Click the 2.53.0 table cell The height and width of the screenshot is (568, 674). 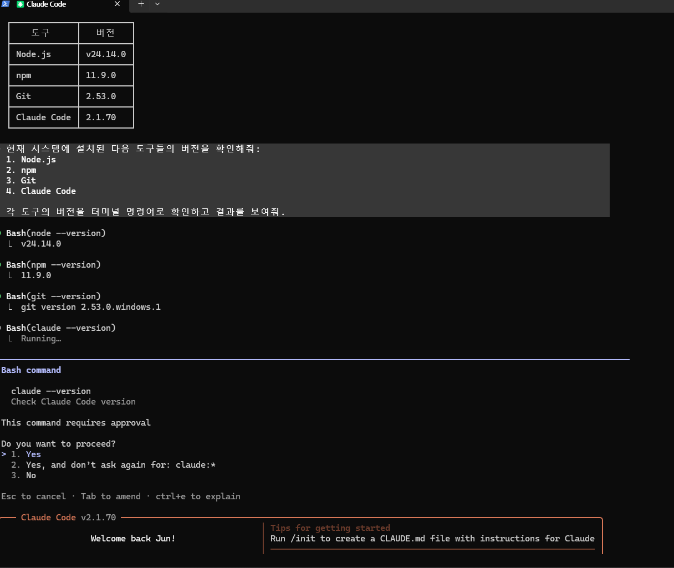(106, 96)
